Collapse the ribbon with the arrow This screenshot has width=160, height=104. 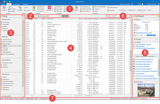pos(158,13)
